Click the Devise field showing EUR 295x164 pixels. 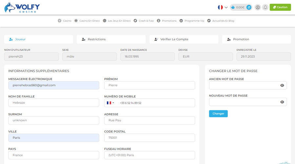pos(206,56)
